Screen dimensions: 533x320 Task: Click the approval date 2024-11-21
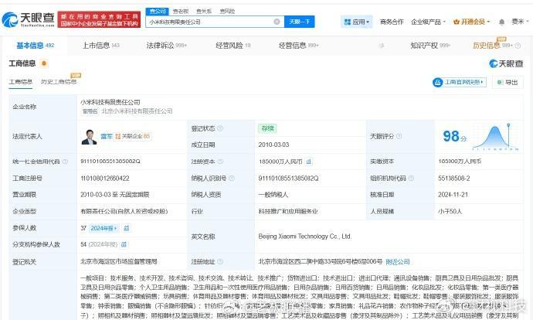[453, 195]
